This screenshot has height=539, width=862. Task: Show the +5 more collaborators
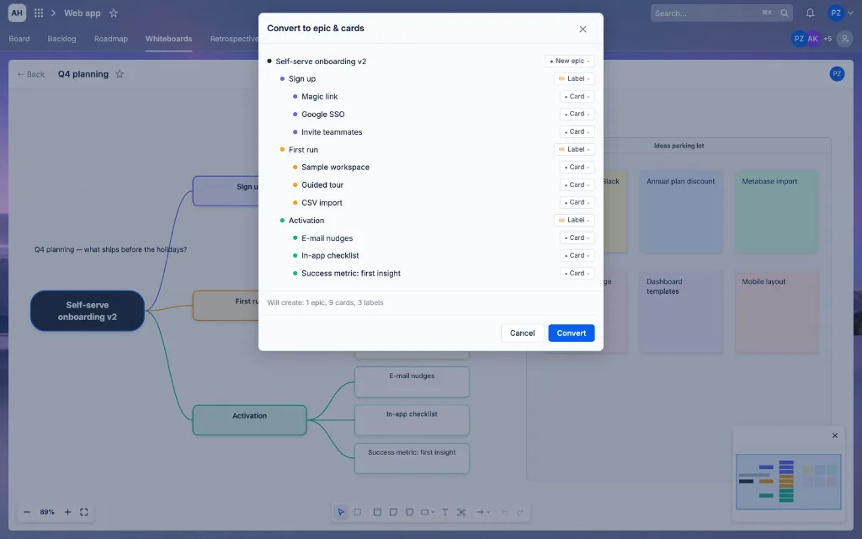tap(827, 39)
